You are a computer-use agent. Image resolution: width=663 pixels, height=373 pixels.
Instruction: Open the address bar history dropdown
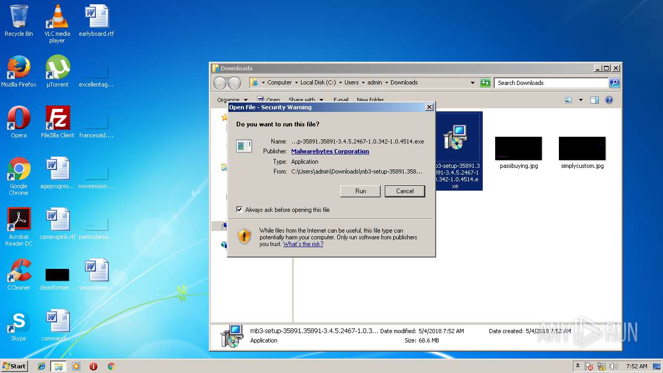coord(472,83)
